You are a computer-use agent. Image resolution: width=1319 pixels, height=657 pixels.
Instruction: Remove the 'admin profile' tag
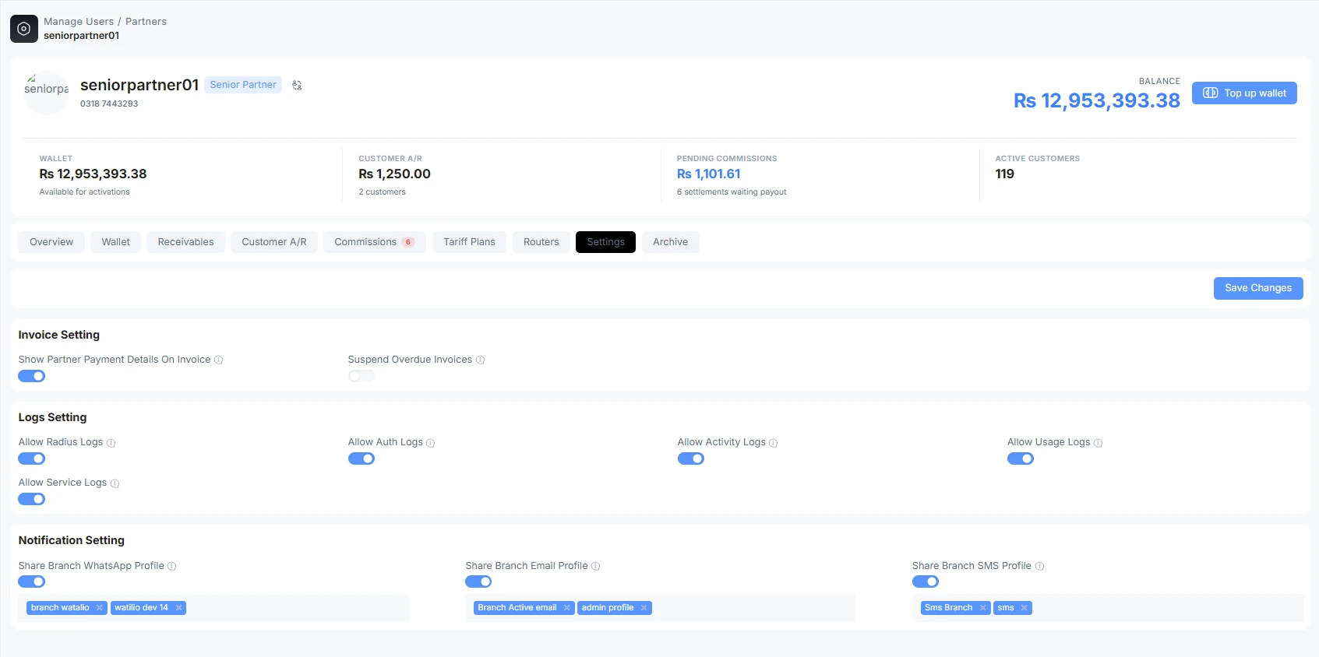(644, 608)
